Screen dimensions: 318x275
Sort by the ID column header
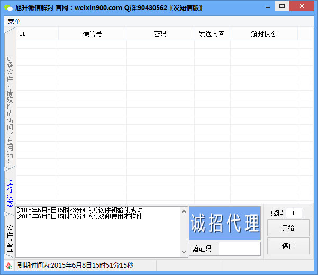point(38,34)
